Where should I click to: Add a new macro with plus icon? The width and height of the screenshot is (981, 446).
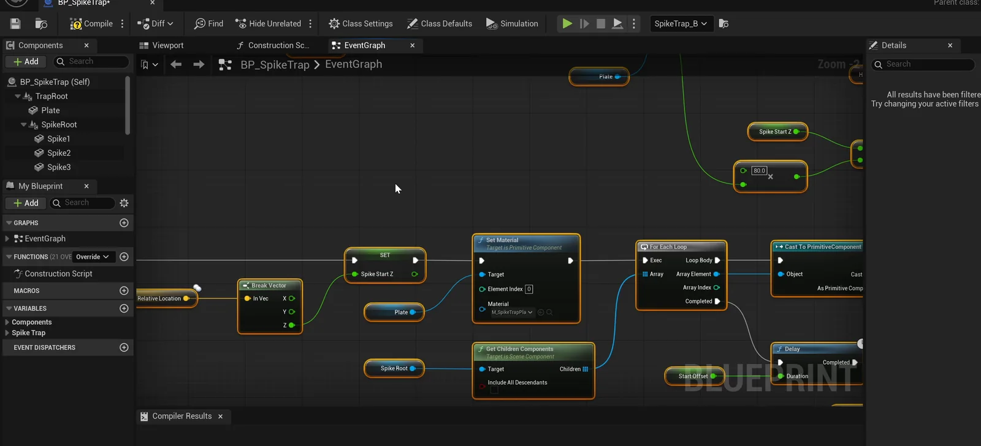pyautogui.click(x=124, y=291)
